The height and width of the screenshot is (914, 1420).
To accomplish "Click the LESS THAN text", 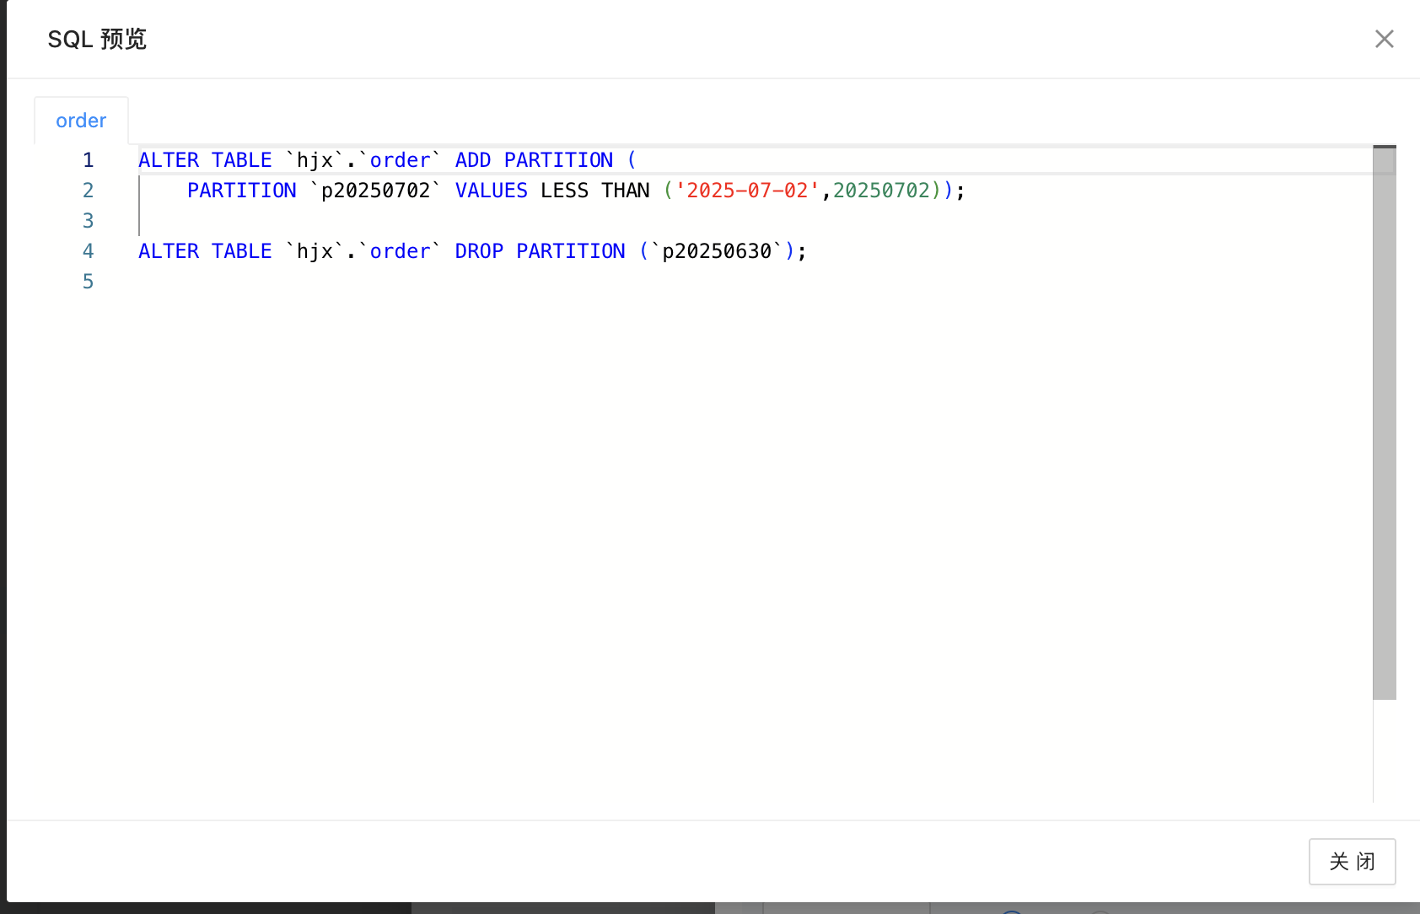I will [x=594, y=191].
